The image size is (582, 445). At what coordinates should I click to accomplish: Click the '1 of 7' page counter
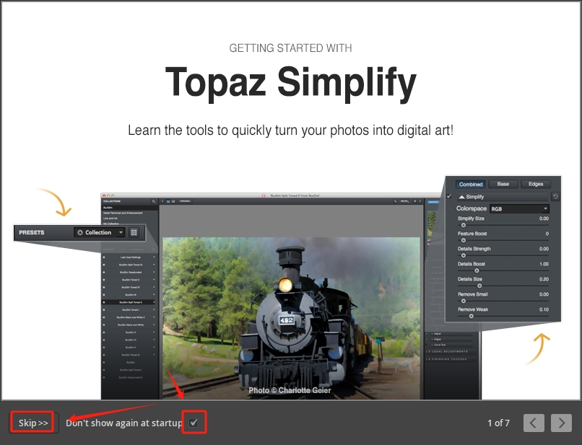pyautogui.click(x=498, y=423)
